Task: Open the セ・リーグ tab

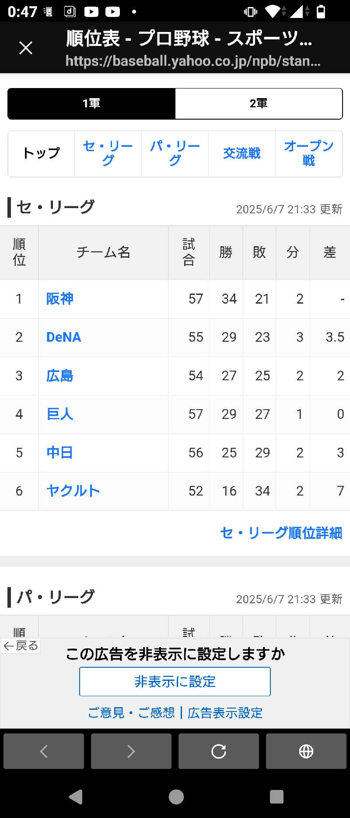Action: (x=108, y=153)
